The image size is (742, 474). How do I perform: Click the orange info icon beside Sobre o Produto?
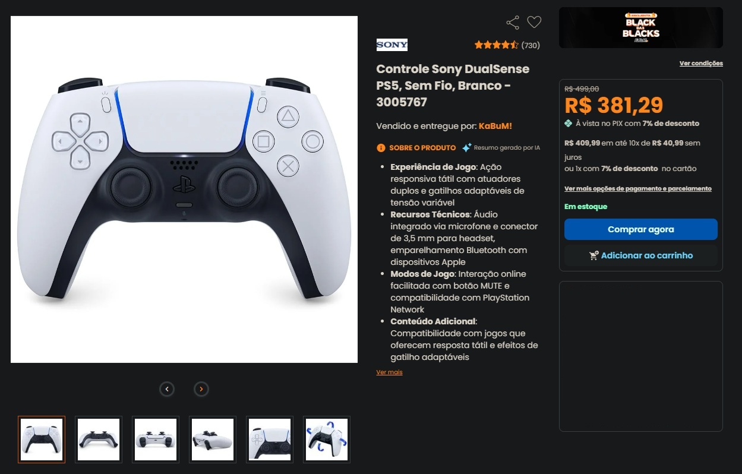[381, 147]
